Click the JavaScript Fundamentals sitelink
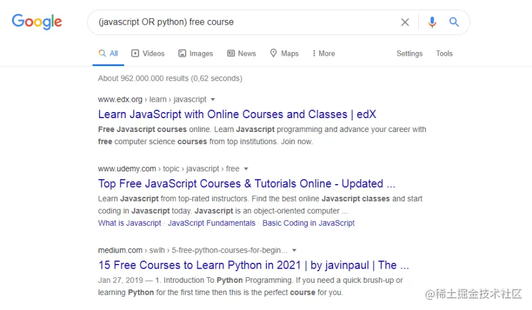This screenshot has width=532, height=310. pos(212,223)
